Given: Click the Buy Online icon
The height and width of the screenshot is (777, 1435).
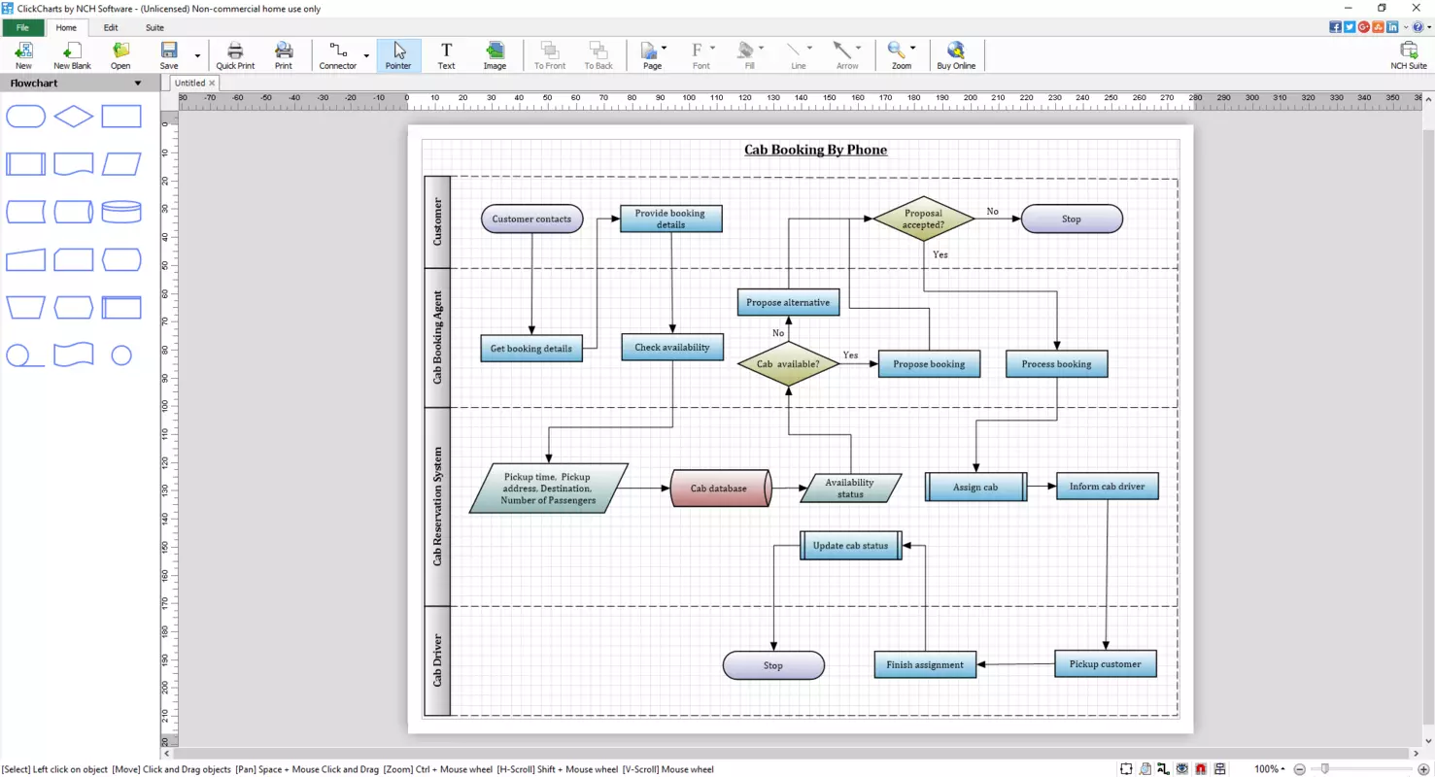Looking at the screenshot, I should pyautogui.click(x=956, y=55).
